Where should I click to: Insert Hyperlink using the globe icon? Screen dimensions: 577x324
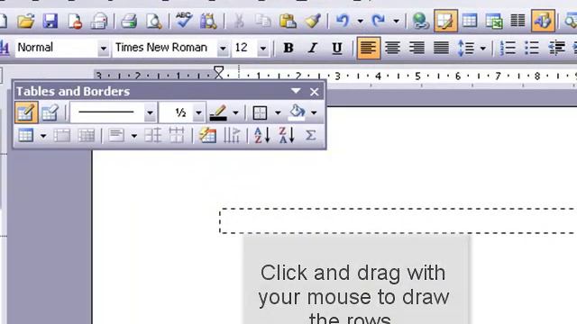click(420, 21)
